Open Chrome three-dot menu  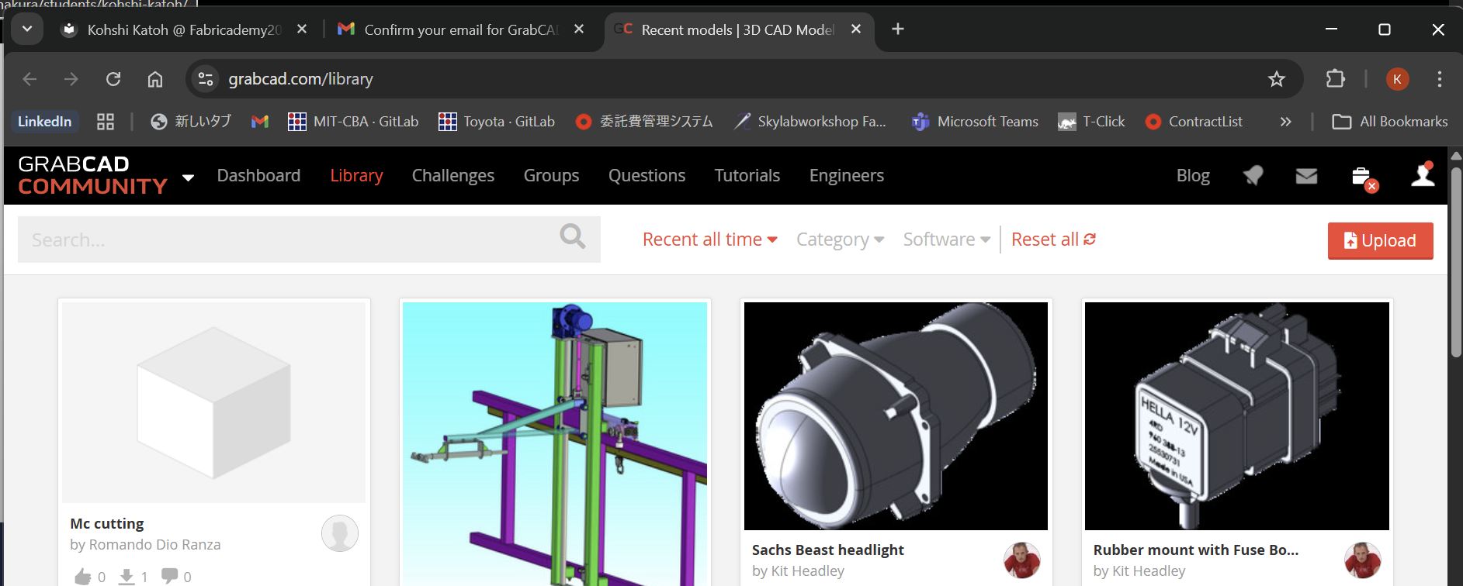[x=1439, y=79]
